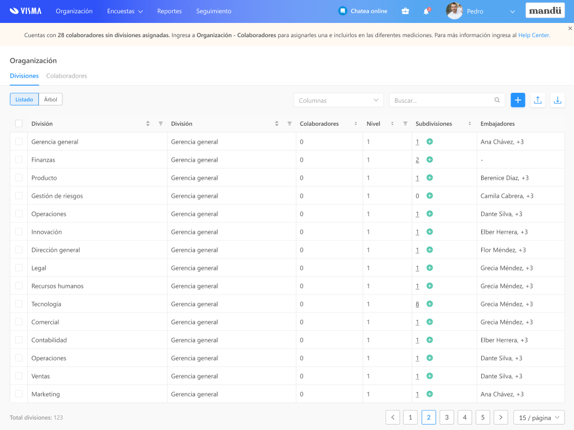Add subdivision to Gestión de riesgos row
The image size is (574, 430).
point(430,196)
